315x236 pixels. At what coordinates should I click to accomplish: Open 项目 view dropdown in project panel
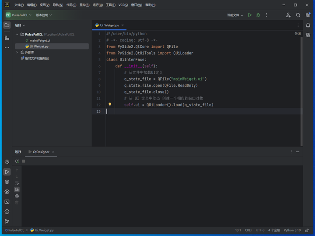click(x=20, y=25)
